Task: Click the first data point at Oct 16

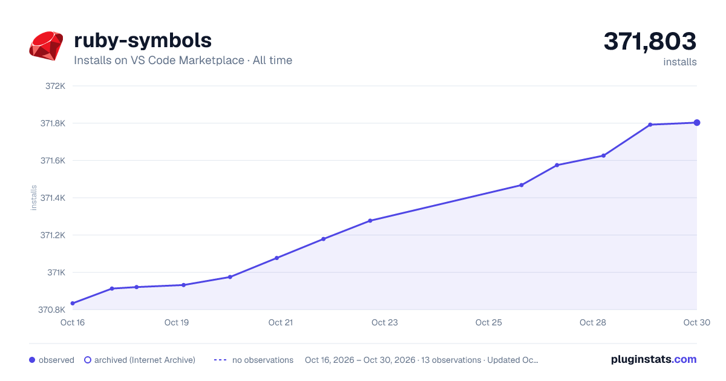Action: pos(73,304)
